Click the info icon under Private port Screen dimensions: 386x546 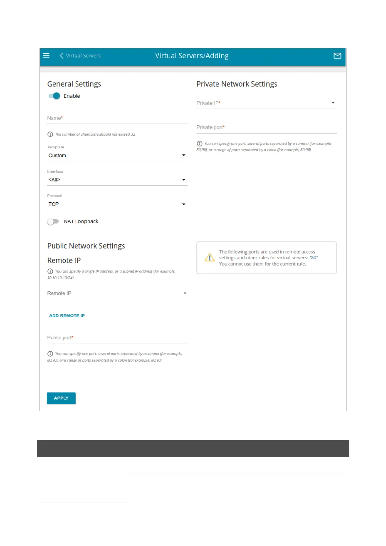[x=200, y=143]
